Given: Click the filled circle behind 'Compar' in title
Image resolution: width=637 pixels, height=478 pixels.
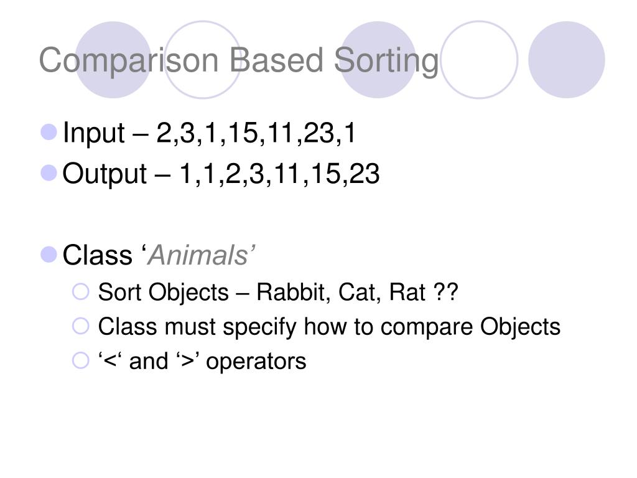Looking at the screenshot, I should (x=113, y=60).
